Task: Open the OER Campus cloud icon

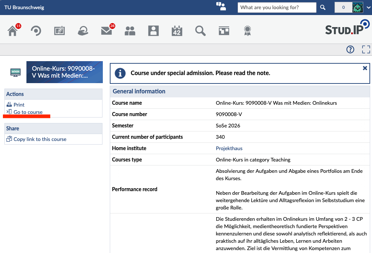Action: point(83,31)
